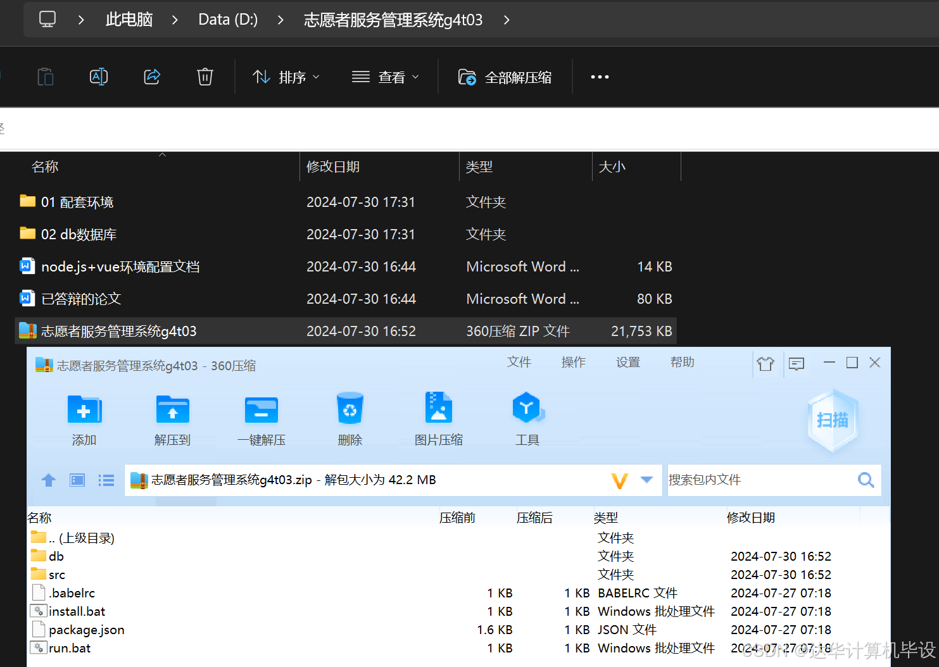Click the Delete trash icon in Explorer toolbar
This screenshot has width=939, height=667.
coord(205,77)
